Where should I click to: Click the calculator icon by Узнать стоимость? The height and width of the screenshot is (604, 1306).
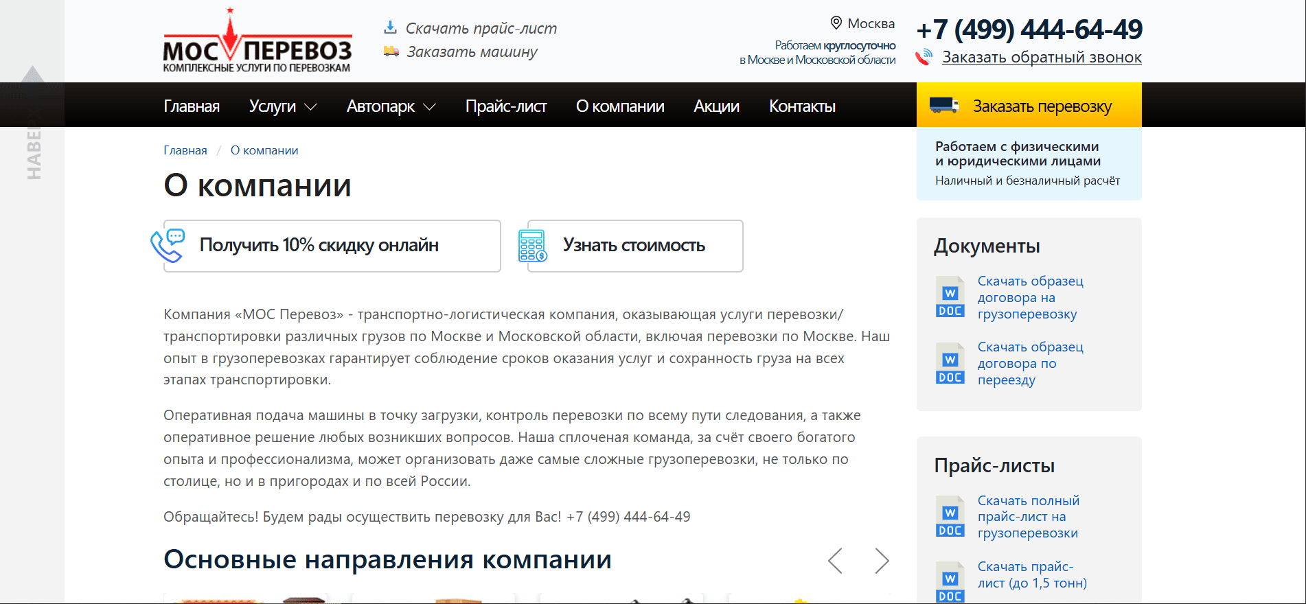point(533,246)
